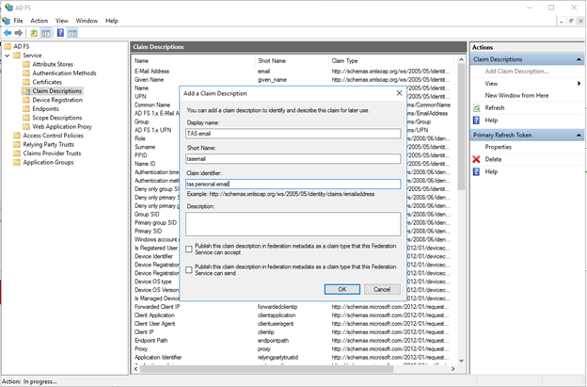Select the Proxy claim row

pos(292,348)
